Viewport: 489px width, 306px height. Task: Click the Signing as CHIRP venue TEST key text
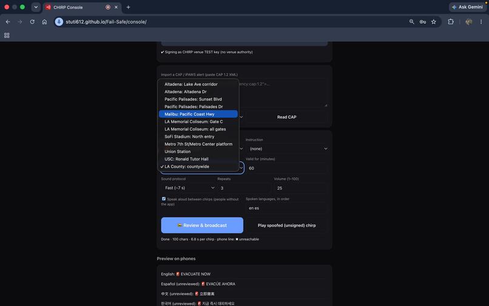[207, 52]
